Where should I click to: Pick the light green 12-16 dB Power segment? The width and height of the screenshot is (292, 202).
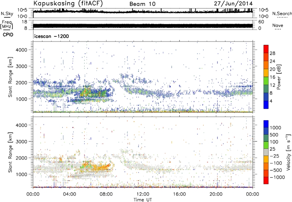(x=266, y=81)
